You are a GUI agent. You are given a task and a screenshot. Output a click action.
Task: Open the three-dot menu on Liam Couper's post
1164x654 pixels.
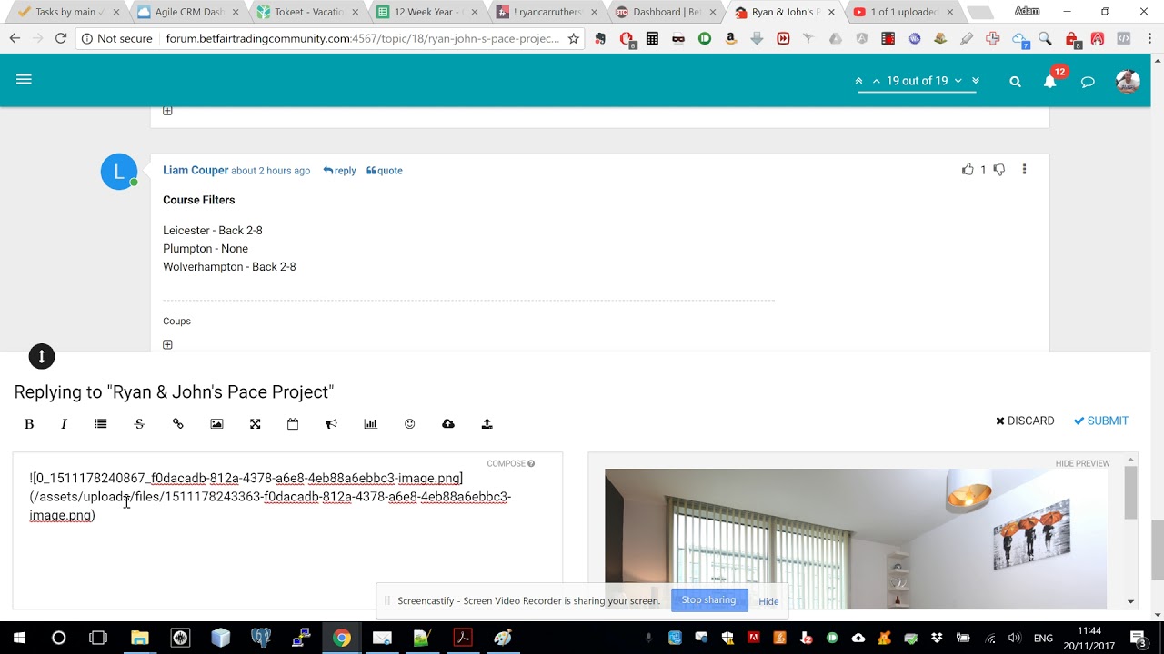click(x=1024, y=170)
